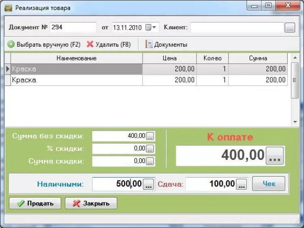Click the empty 'Клиент' input field

point(237,27)
